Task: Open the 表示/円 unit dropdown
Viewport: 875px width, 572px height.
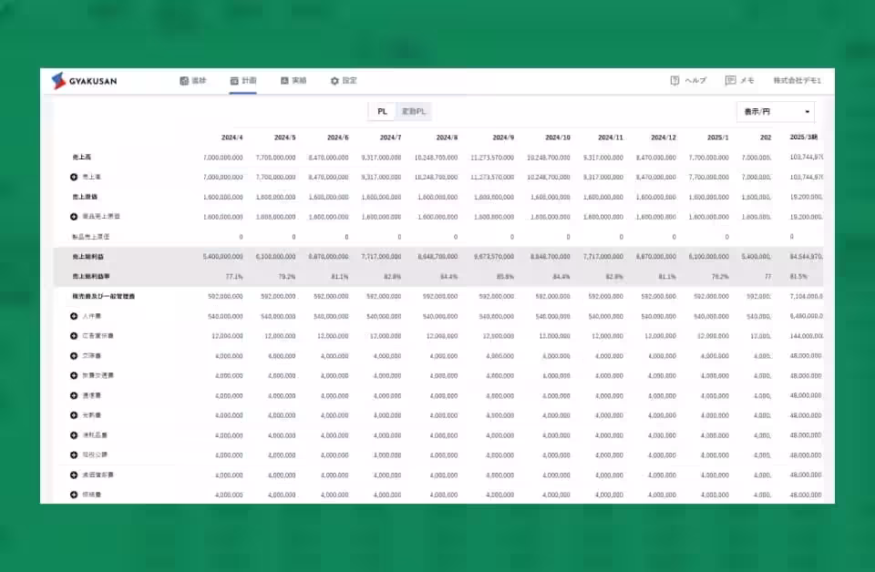Action: tap(775, 112)
